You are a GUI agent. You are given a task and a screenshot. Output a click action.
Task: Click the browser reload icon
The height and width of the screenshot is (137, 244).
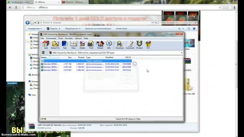(x=23, y=8)
